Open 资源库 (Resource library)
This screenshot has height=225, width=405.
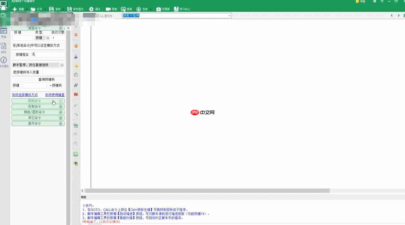click(163, 9)
